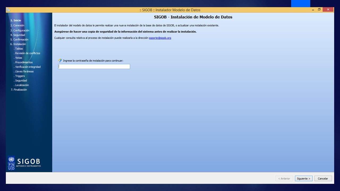Select step 1. Inicio in sidebar
This screenshot has height=191, width=340.
click(16, 20)
